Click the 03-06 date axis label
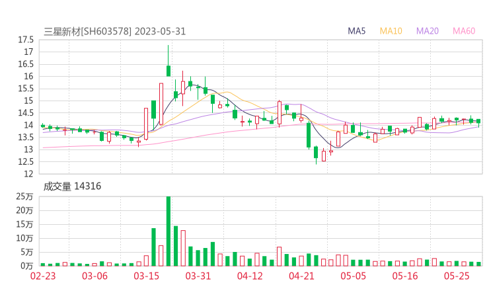This screenshot has height=291, width=489. pos(94,276)
